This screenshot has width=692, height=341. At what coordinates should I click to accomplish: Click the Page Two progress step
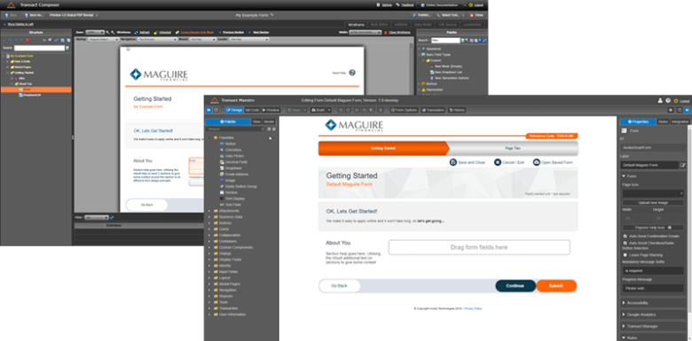[x=513, y=149]
